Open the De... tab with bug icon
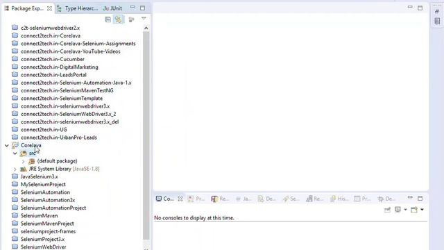Image resolution: width=444 pixels, height=250 pixels. click(386, 199)
